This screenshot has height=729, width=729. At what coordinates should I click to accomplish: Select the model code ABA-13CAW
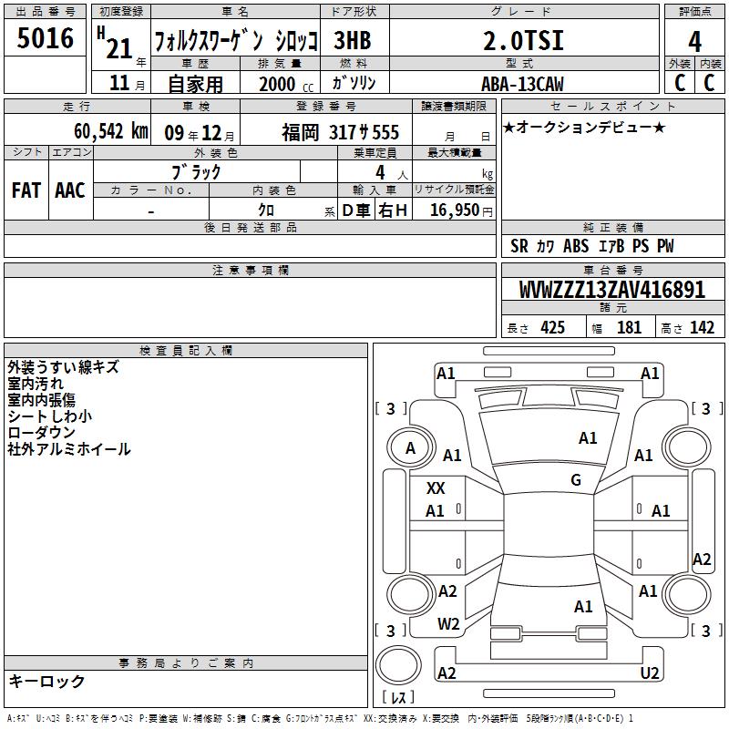tap(522, 84)
